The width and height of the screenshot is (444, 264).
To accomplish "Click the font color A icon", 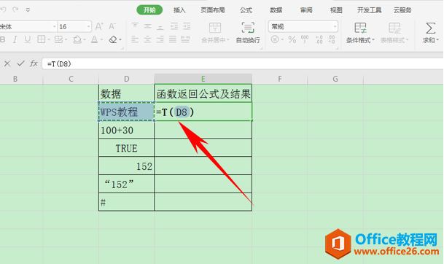I will point(94,39).
